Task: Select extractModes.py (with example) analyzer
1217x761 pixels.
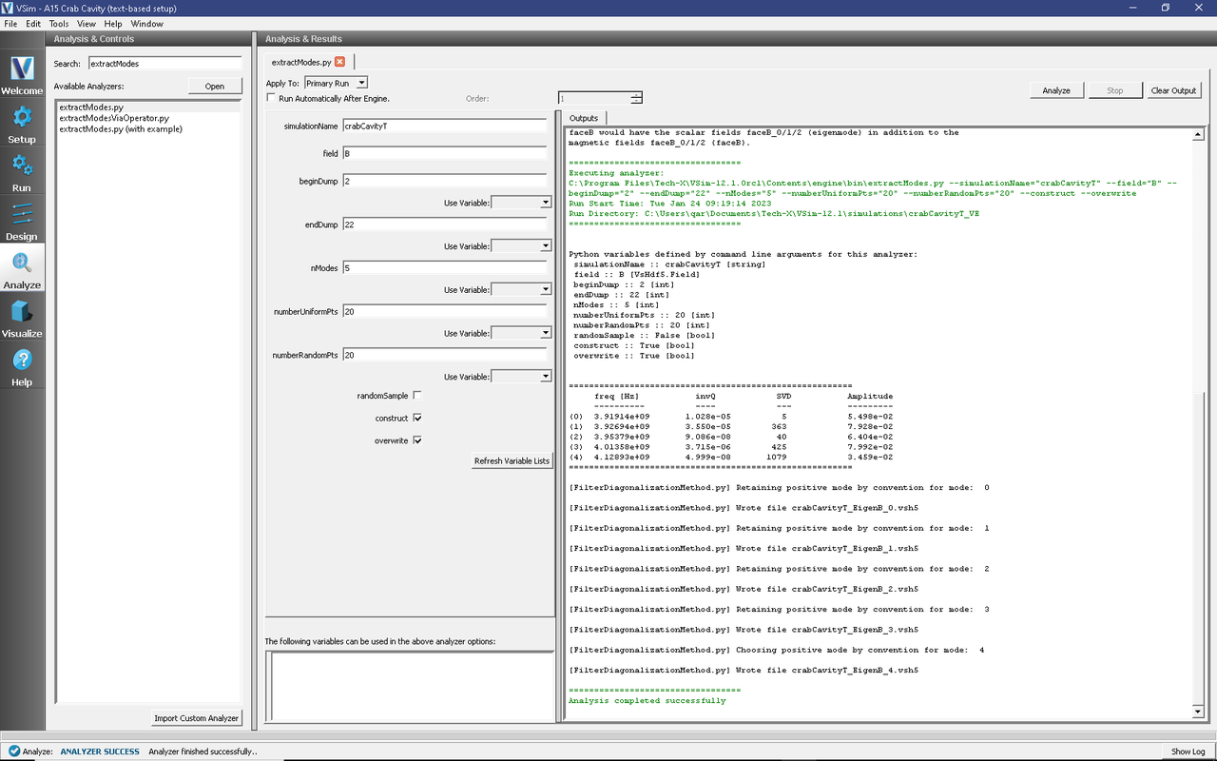Action: [120, 129]
